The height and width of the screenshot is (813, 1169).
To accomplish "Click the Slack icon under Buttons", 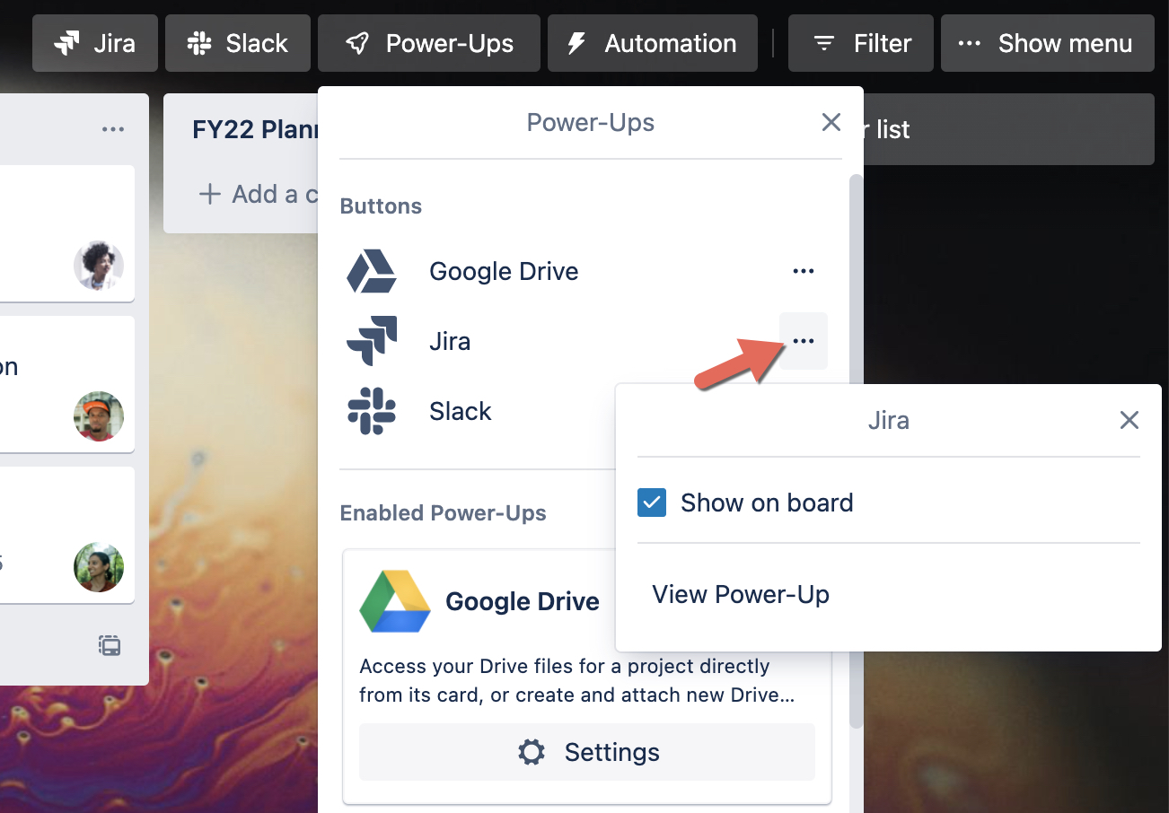I will (x=372, y=411).
